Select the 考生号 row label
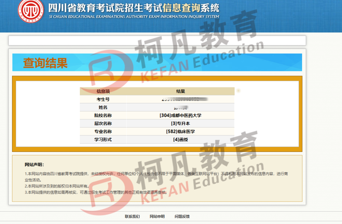 pyautogui.click(x=103, y=99)
